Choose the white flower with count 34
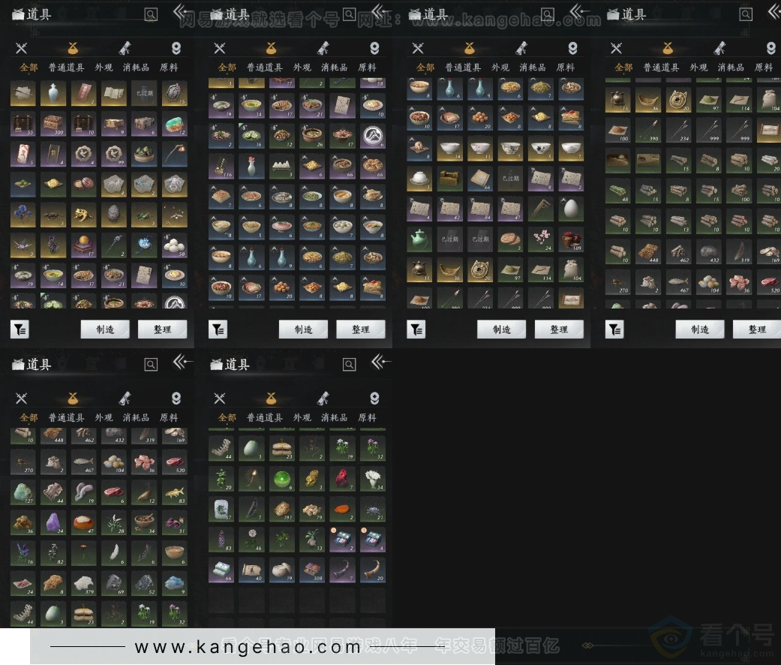Image resolution: width=781 pixels, height=665 pixels. 373,480
